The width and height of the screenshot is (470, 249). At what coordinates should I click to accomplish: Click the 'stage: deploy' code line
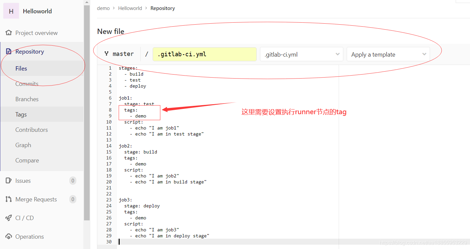(142, 206)
